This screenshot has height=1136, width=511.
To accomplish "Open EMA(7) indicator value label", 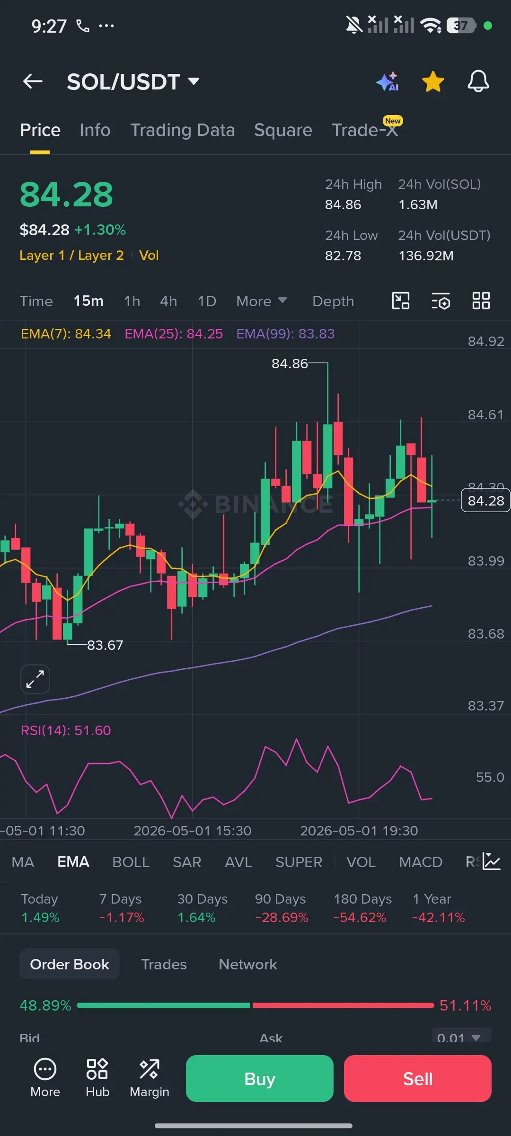I will tap(66, 334).
